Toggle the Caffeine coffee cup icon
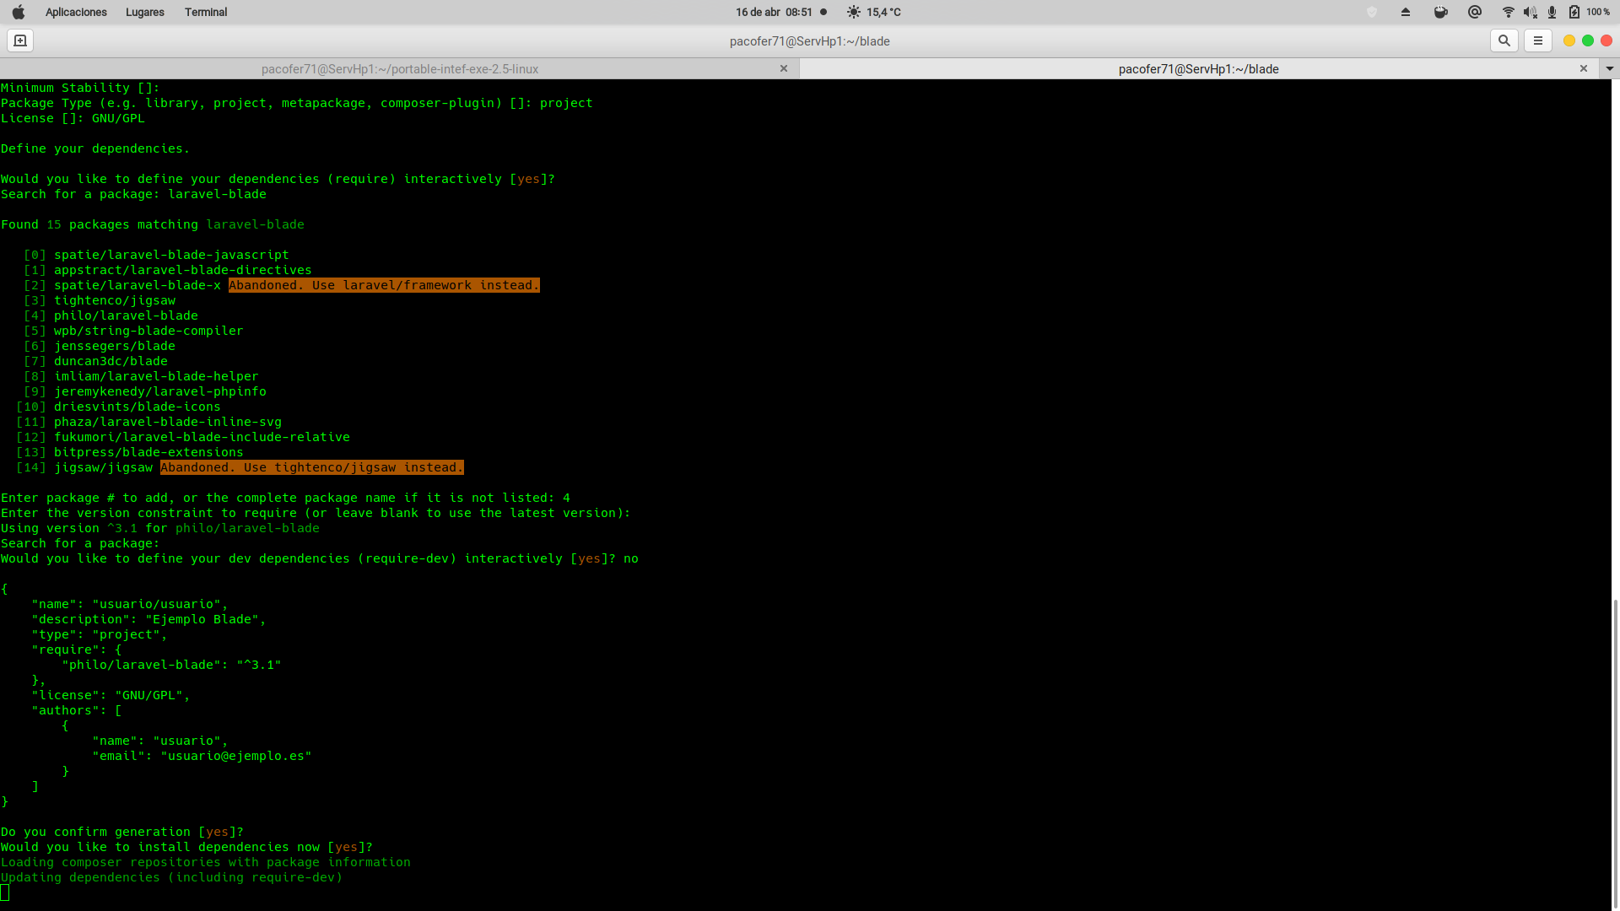 [1440, 12]
